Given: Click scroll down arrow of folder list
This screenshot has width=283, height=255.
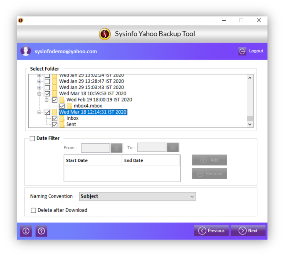Looking at the screenshot, I should click(x=250, y=124).
